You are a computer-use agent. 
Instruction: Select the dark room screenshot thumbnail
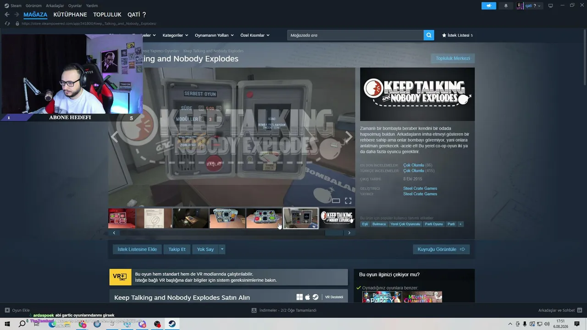(x=190, y=219)
